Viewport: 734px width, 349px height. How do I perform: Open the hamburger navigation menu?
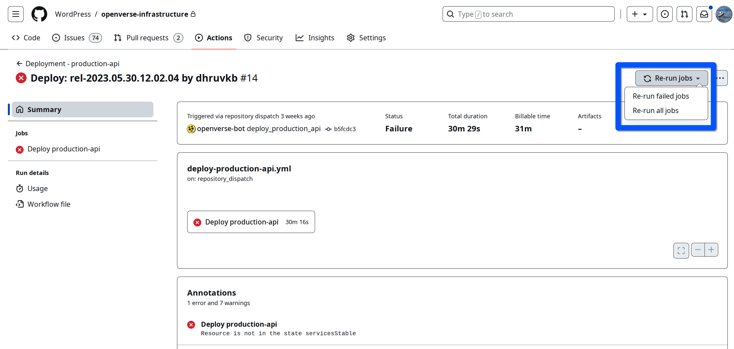click(16, 14)
